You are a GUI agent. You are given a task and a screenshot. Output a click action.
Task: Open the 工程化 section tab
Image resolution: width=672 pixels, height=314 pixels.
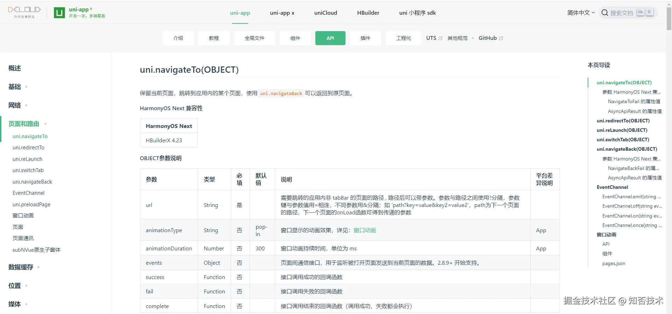pyautogui.click(x=404, y=38)
